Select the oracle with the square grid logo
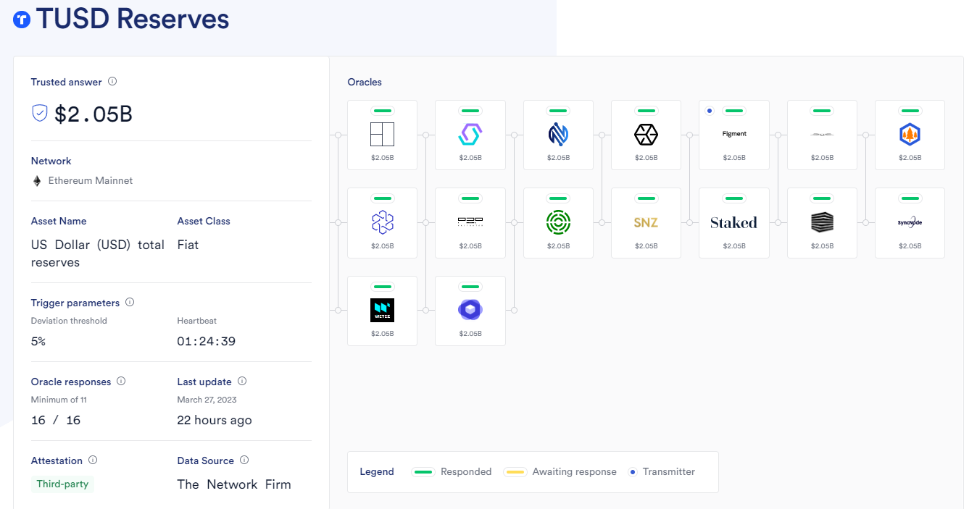Image resolution: width=977 pixels, height=509 pixels. coord(382,134)
